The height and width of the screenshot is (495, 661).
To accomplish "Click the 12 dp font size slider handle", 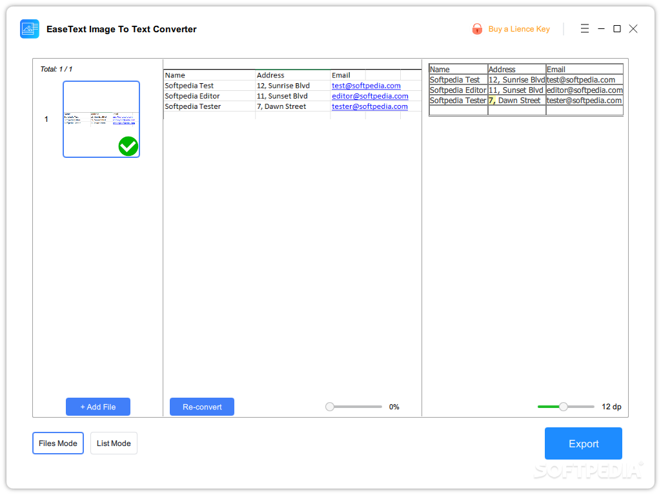I will (x=563, y=407).
